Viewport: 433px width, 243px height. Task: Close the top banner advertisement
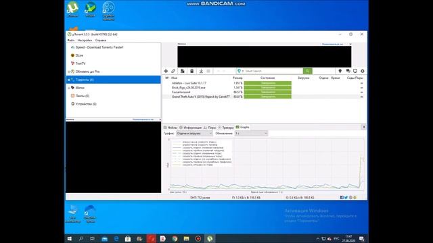tap(350, 44)
